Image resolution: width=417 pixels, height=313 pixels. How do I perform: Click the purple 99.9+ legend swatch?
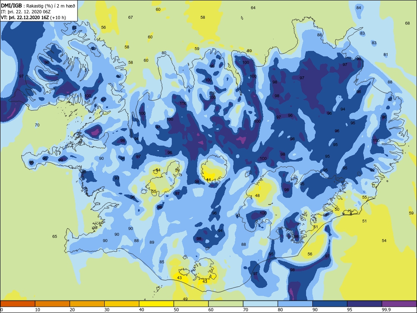click(x=399, y=304)
